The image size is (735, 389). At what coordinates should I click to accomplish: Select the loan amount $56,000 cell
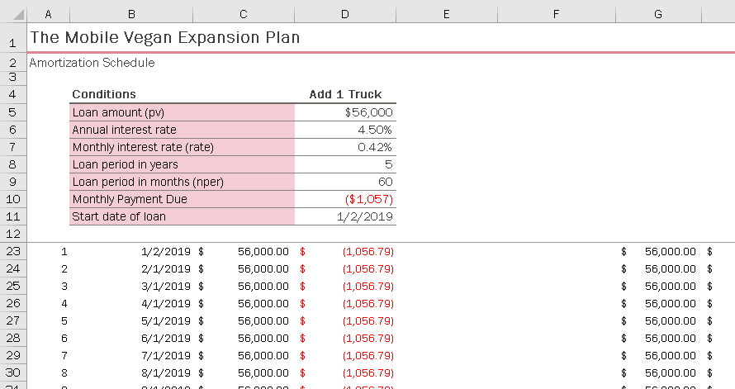tap(345, 112)
